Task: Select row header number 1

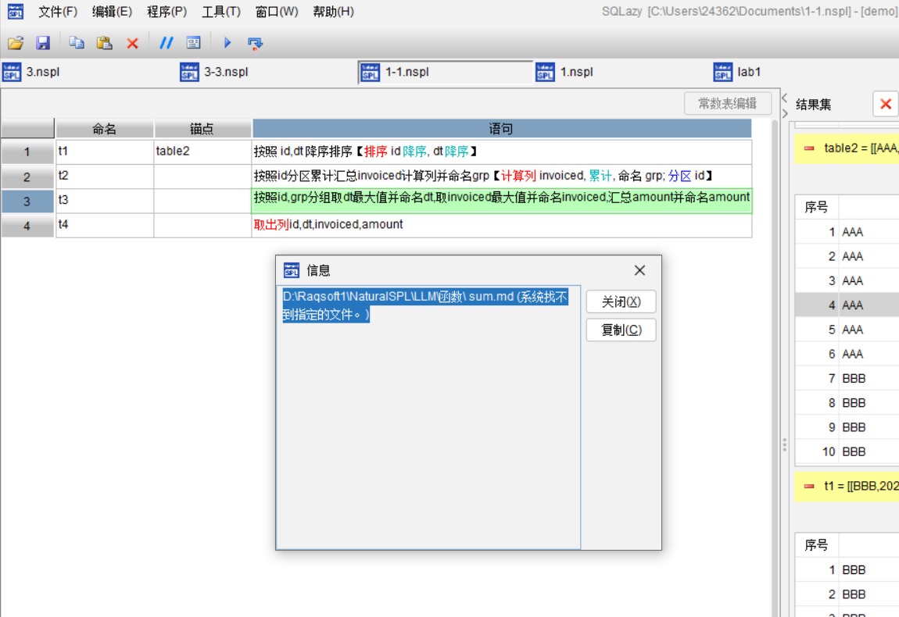Action: click(27, 152)
